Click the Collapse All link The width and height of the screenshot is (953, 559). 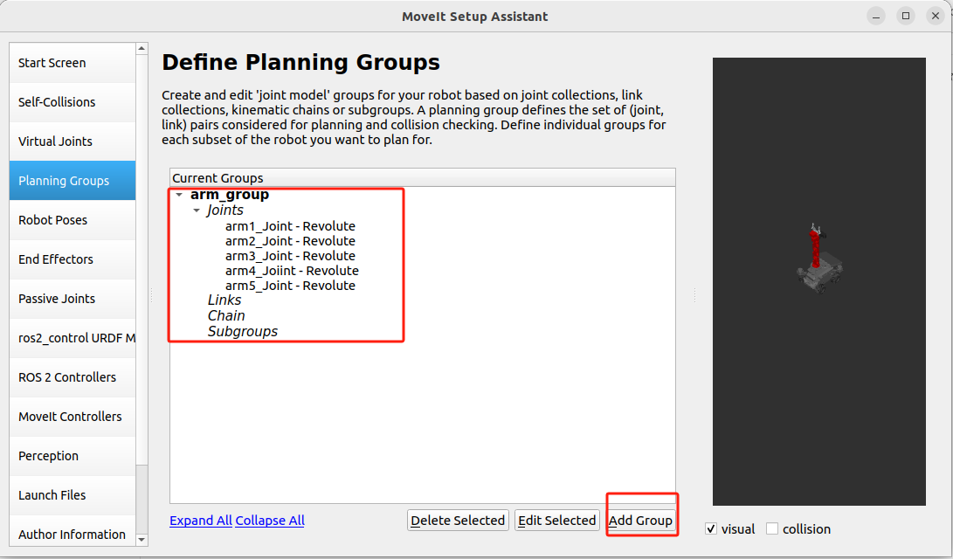pyautogui.click(x=270, y=521)
